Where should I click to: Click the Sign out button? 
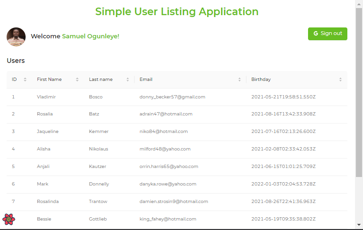pos(327,34)
